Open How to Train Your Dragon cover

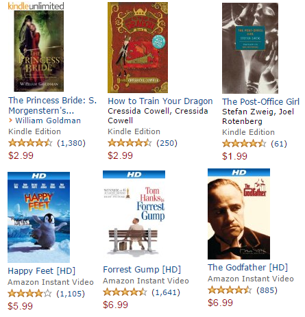click(138, 47)
